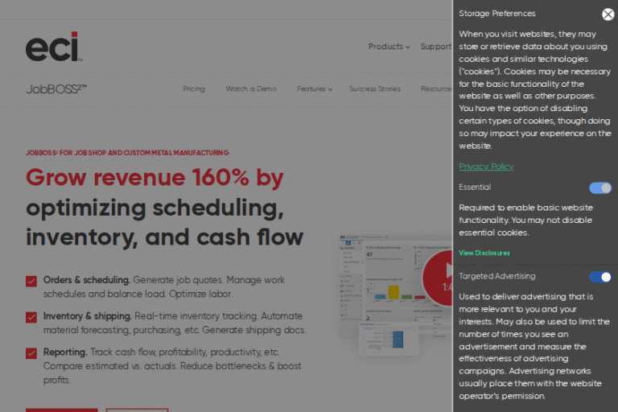Select Watch a Demo in navigation

(251, 89)
